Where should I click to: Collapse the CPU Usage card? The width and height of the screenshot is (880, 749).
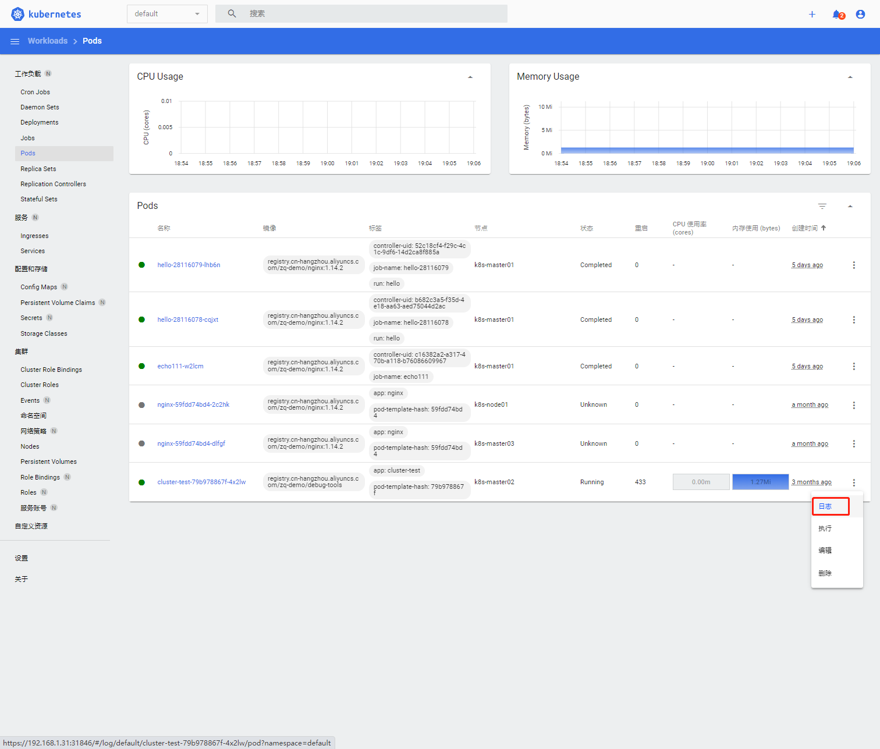pyautogui.click(x=470, y=77)
